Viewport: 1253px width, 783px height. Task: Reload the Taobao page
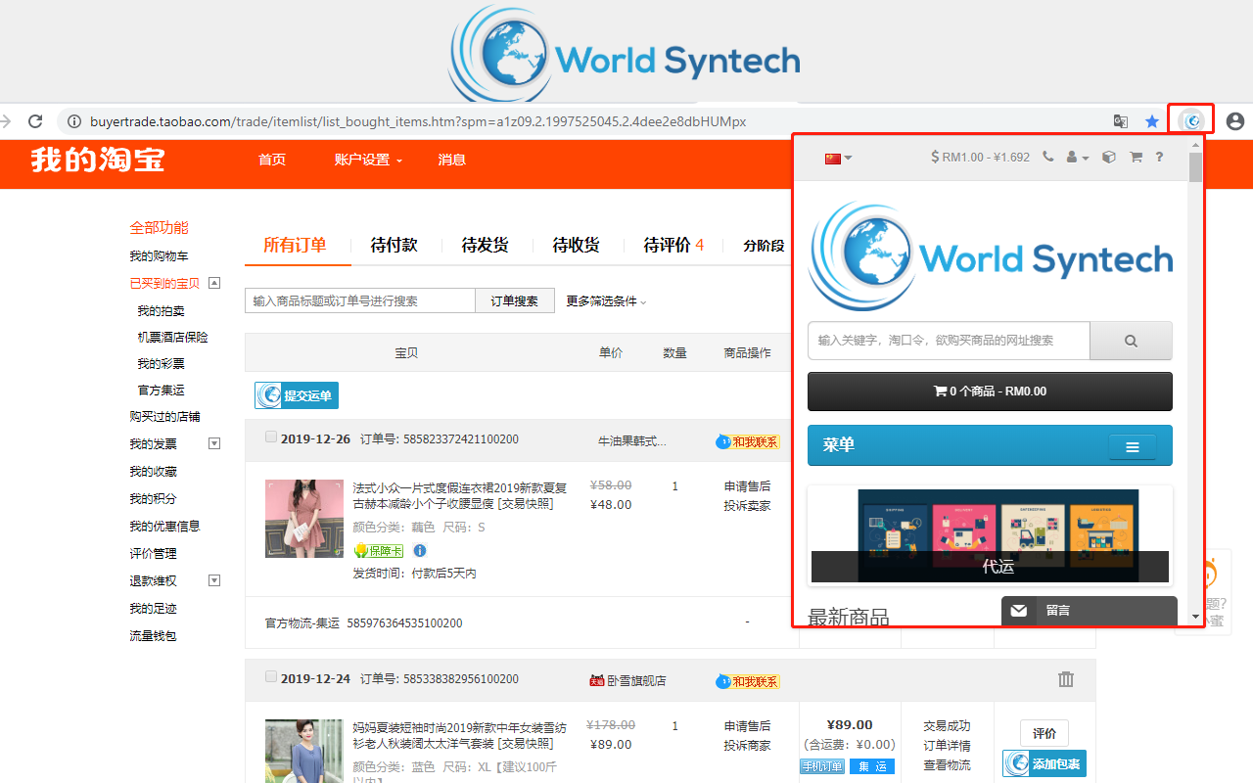click(35, 121)
